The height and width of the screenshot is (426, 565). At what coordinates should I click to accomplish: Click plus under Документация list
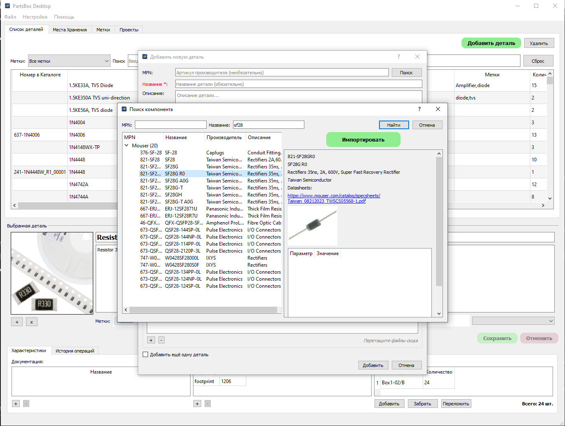tap(16, 404)
